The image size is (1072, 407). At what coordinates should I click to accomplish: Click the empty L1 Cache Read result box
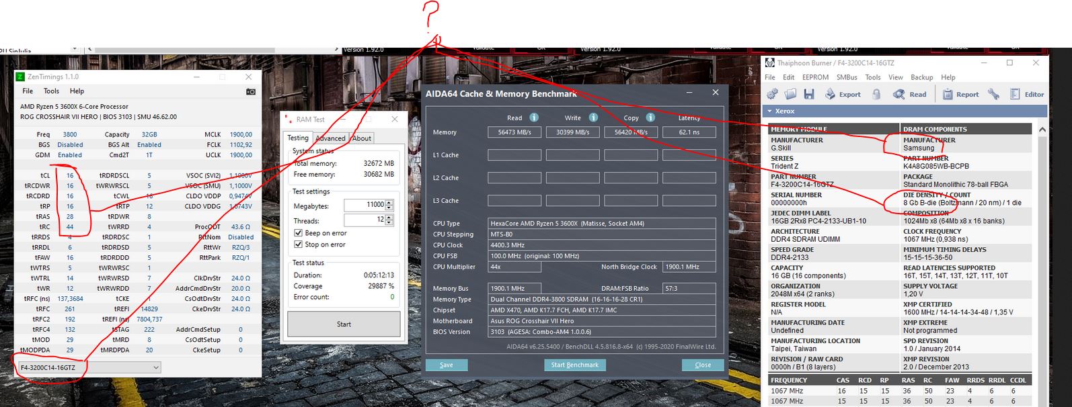point(514,155)
